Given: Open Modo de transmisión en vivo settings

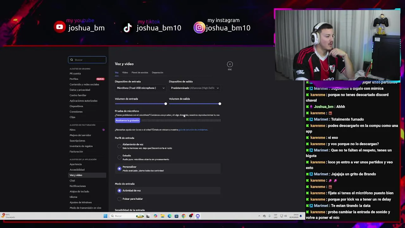Looking at the screenshot, I should click(x=85, y=208).
